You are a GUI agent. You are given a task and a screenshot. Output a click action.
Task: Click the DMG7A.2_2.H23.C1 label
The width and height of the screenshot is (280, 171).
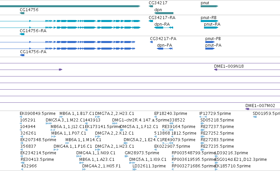click(x=115, y=114)
